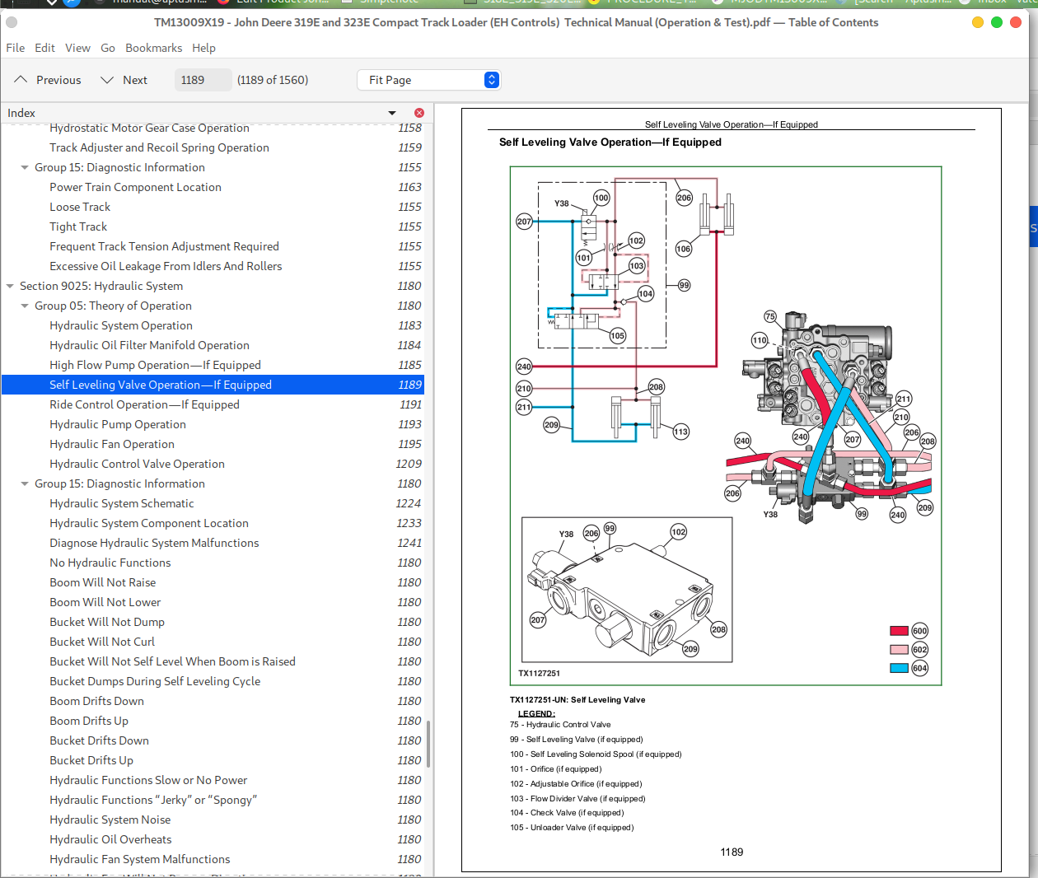The width and height of the screenshot is (1038, 878).
Task: Open the File menu
Action: (15, 48)
